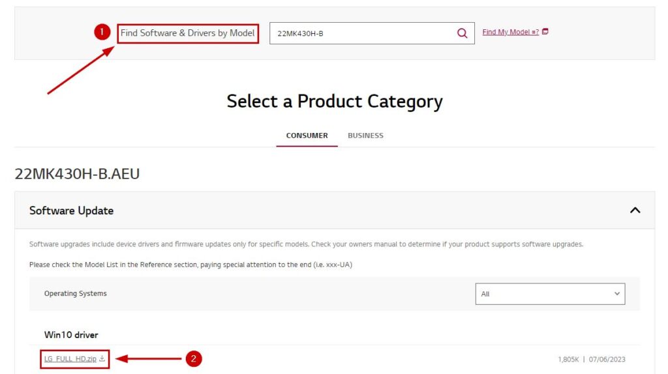
Task: Click the 07/06/2023 release date text
Action: pos(607,360)
